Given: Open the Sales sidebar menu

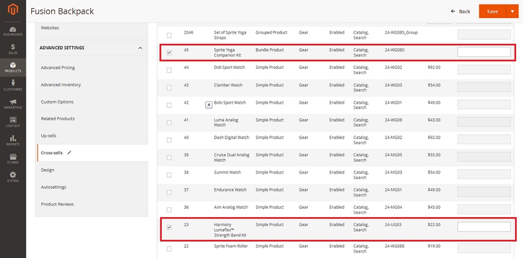Looking at the screenshot, I should point(13,49).
